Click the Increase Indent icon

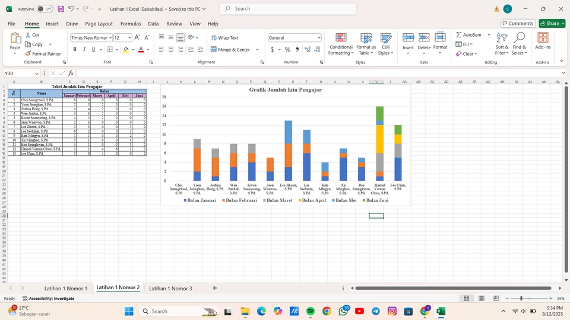click(x=200, y=49)
